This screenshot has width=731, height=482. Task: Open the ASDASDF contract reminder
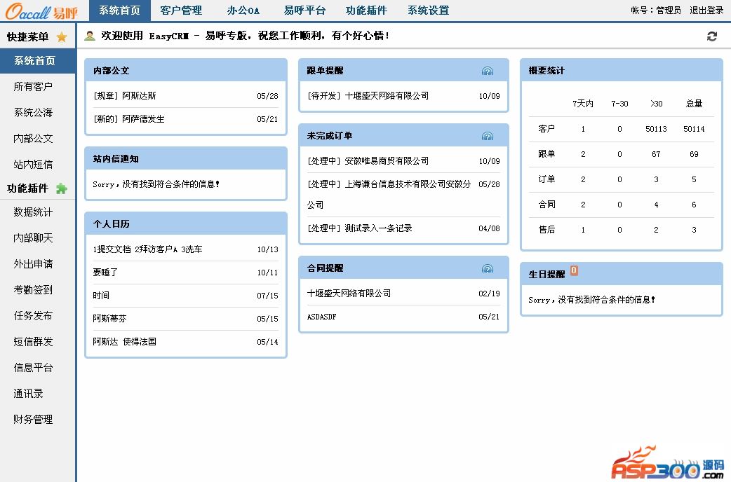pos(322,317)
